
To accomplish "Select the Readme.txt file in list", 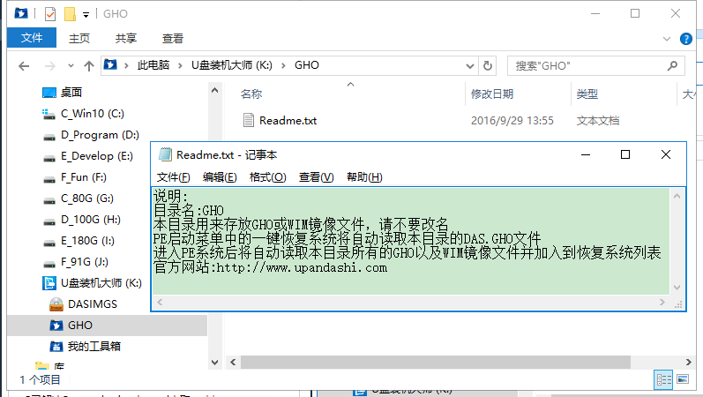I will point(288,120).
